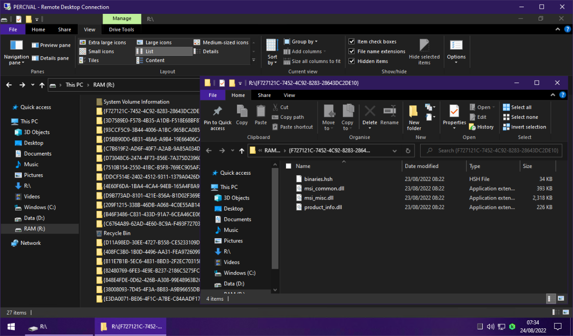Open the Copy to command
Viewport: 573px width, 336px height.
coord(348,118)
